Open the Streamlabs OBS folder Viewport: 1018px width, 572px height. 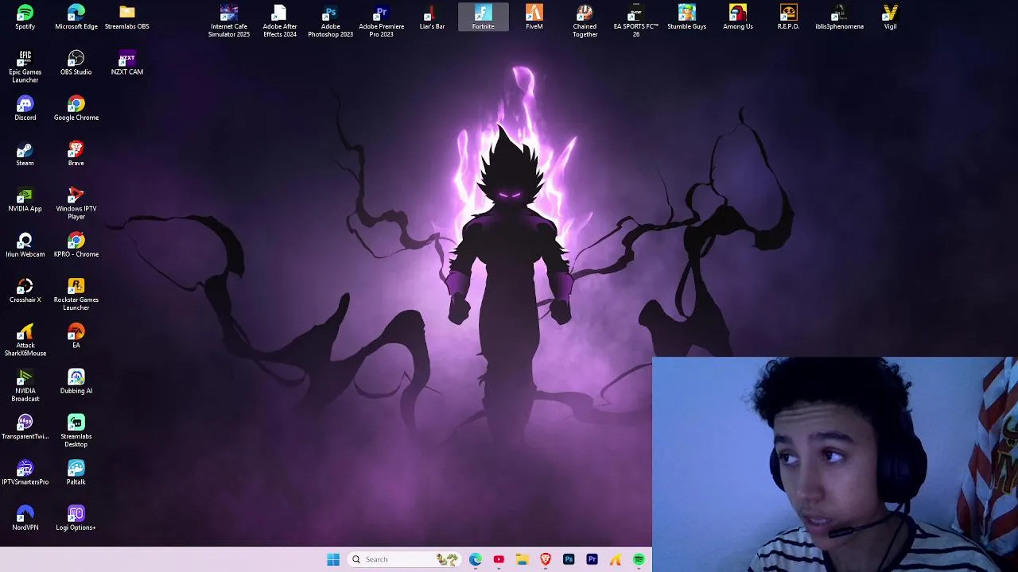tap(127, 17)
